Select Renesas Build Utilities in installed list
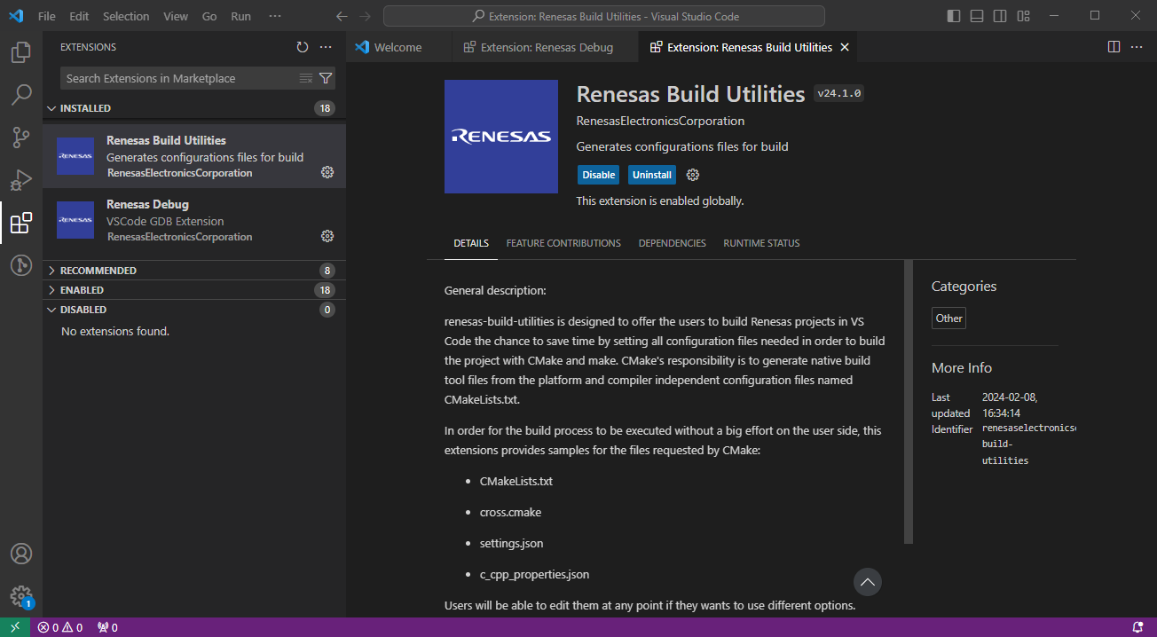The height and width of the screenshot is (637, 1157). click(x=194, y=156)
